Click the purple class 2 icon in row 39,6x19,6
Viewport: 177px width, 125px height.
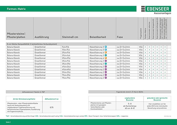coord(106,61)
